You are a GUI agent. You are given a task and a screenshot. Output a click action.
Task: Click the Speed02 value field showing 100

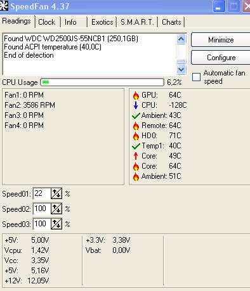tap(42, 209)
